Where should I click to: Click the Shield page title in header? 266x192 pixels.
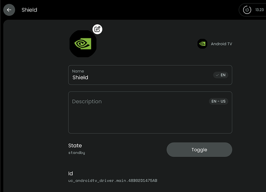click(29, 10)
